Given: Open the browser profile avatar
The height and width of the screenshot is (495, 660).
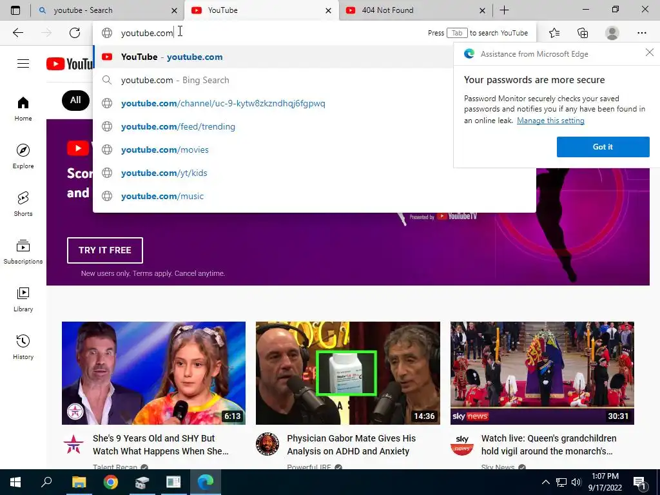Looking at the screenshot, I should click(x=612, y=33).
